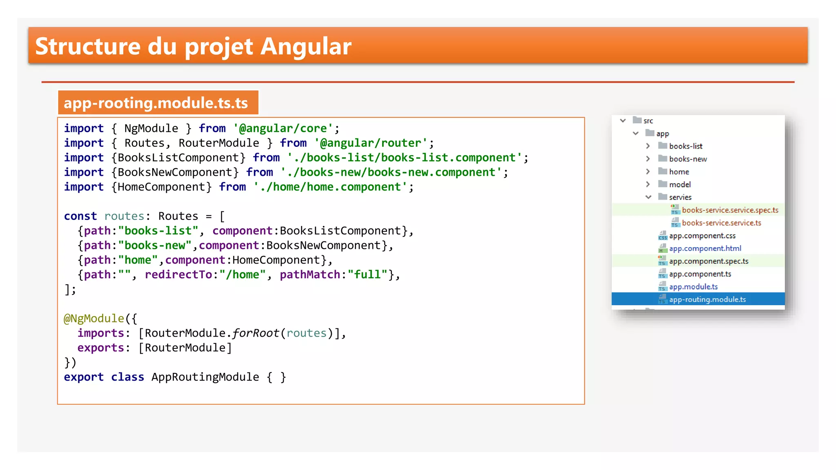Click './books-list/books-list.component' path string

pos(404,157)
